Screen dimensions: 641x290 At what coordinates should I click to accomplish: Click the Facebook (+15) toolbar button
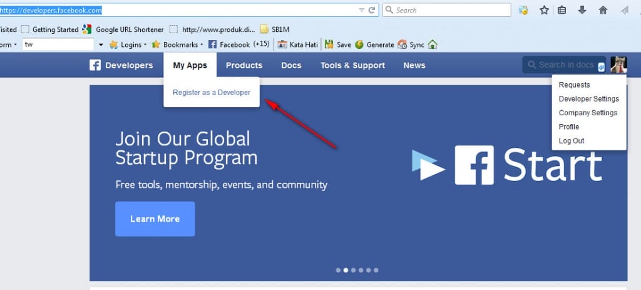(238, 44)
